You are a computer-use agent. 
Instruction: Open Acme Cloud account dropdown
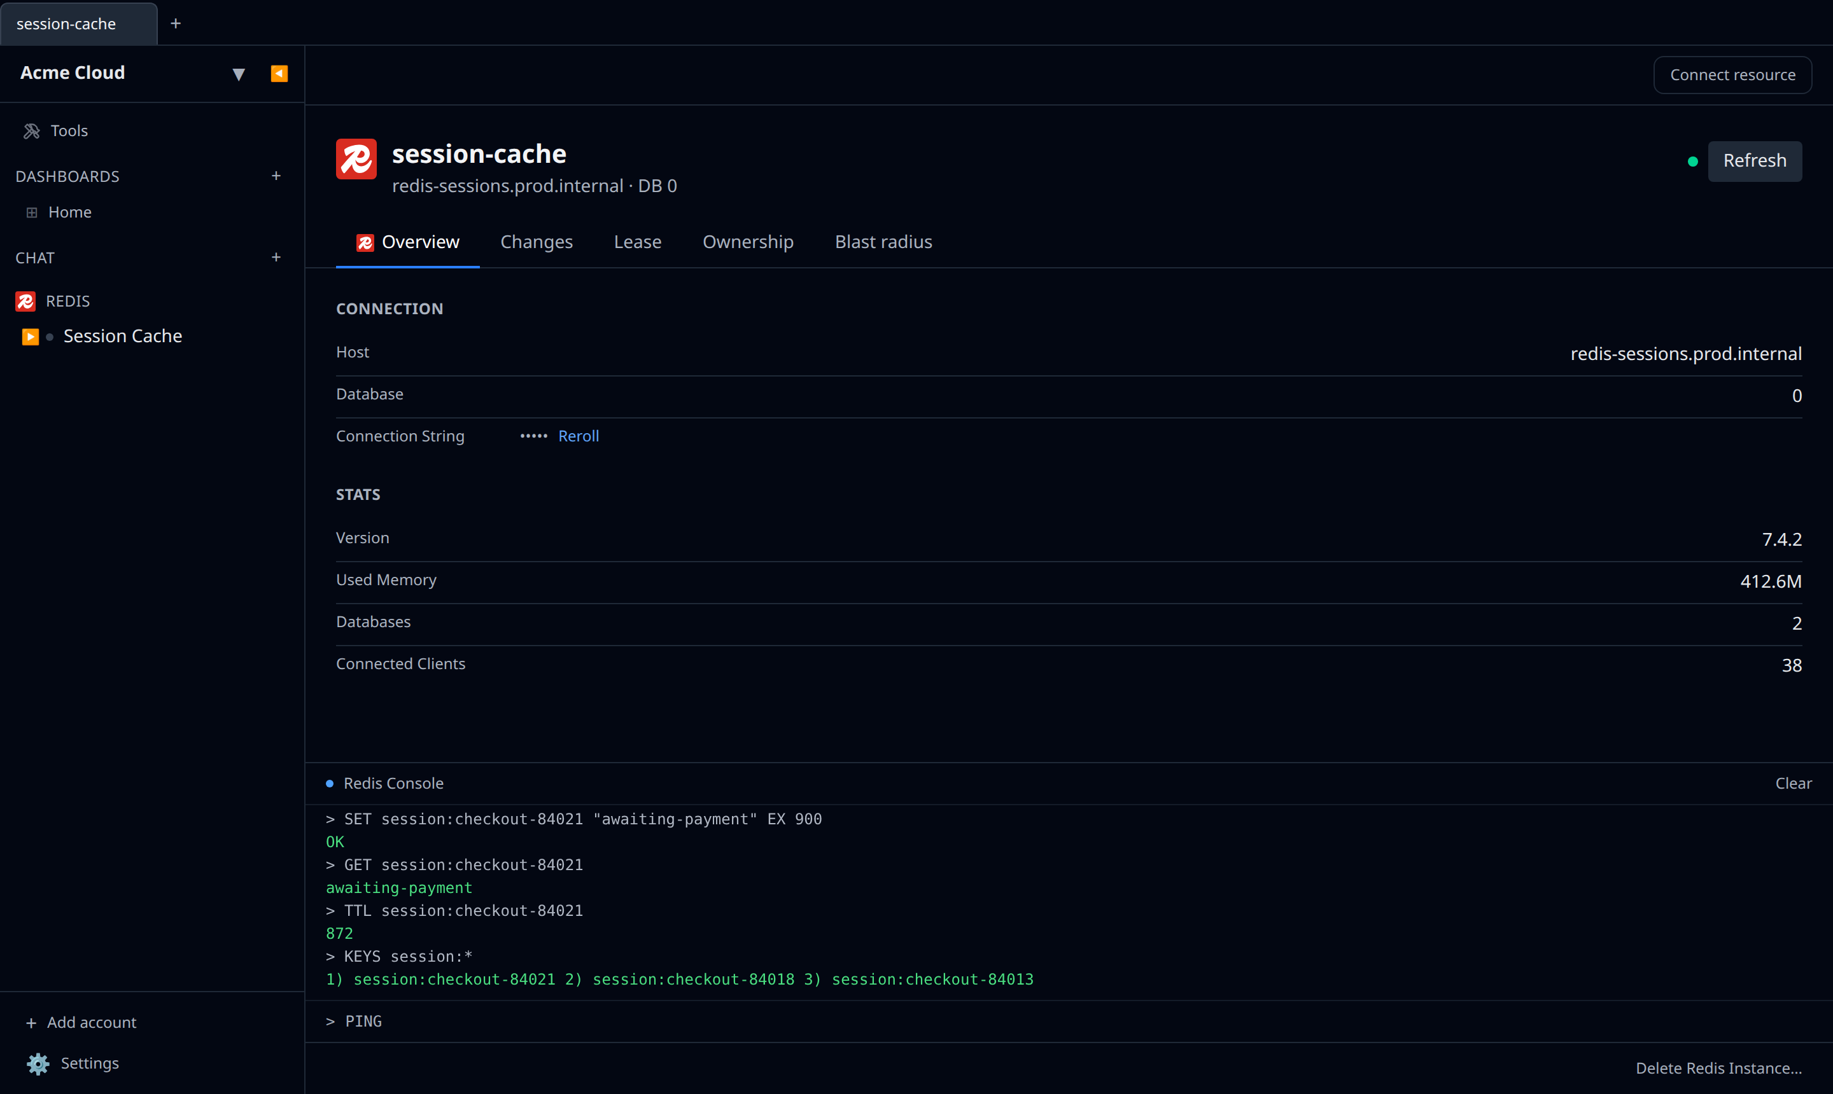tap(238, 74)
